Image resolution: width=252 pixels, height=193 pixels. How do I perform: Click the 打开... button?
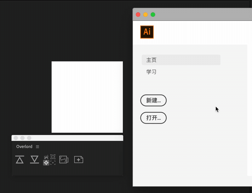[x=153, y=118]
